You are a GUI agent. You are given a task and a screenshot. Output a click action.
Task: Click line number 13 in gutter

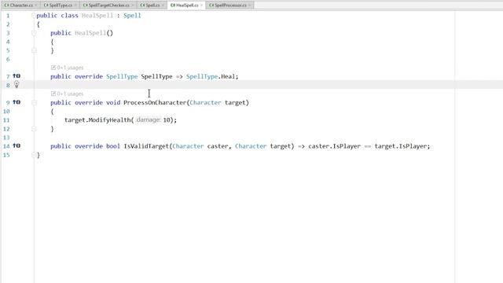[6, 138]
